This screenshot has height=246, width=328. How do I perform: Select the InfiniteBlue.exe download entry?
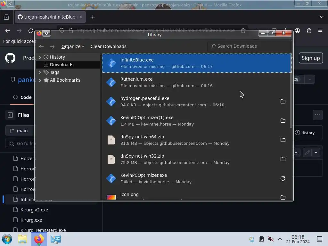click(x=197, y=63)
